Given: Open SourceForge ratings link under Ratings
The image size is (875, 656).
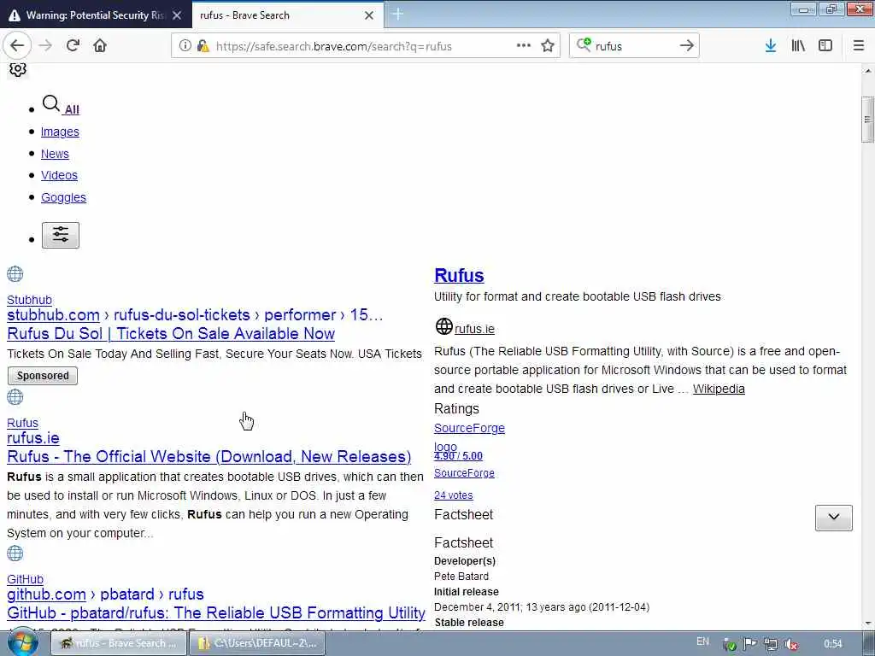Looking at the screenshot, I should [x=469, y=428].
